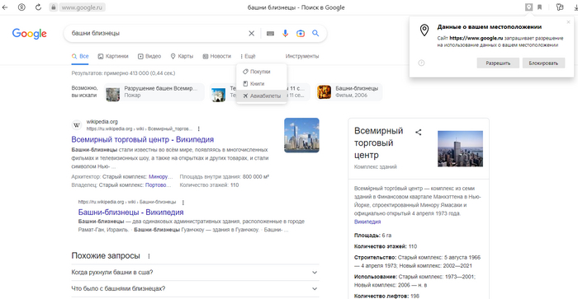The width and height of the screenshot is (578, 299).
Task: Click the 2006 film suggestion thumbnail
Action: pos(325,92)
